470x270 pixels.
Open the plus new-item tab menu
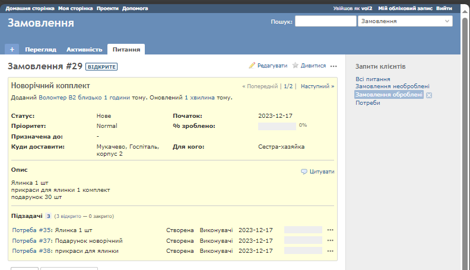coord(12,50)
